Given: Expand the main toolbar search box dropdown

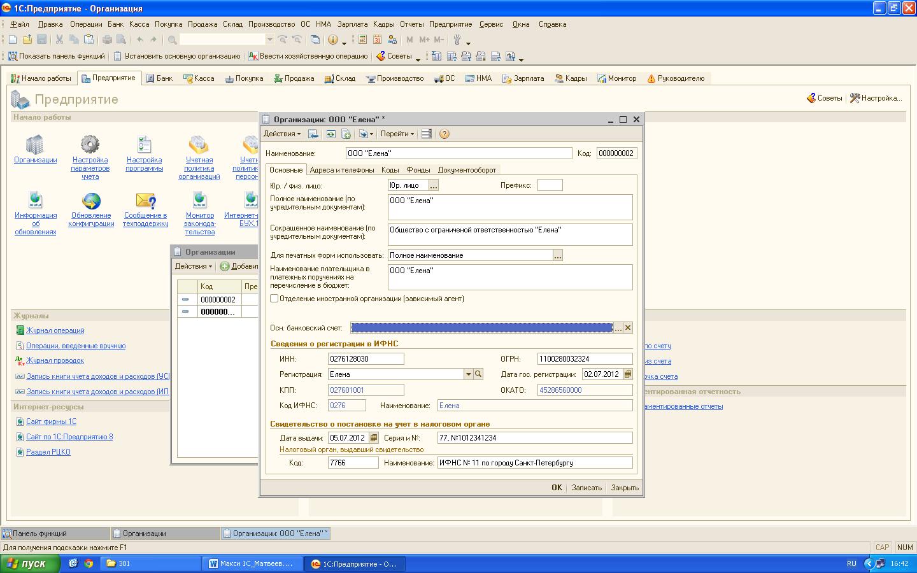Looking at the screenshot, I should pos(270,39).
